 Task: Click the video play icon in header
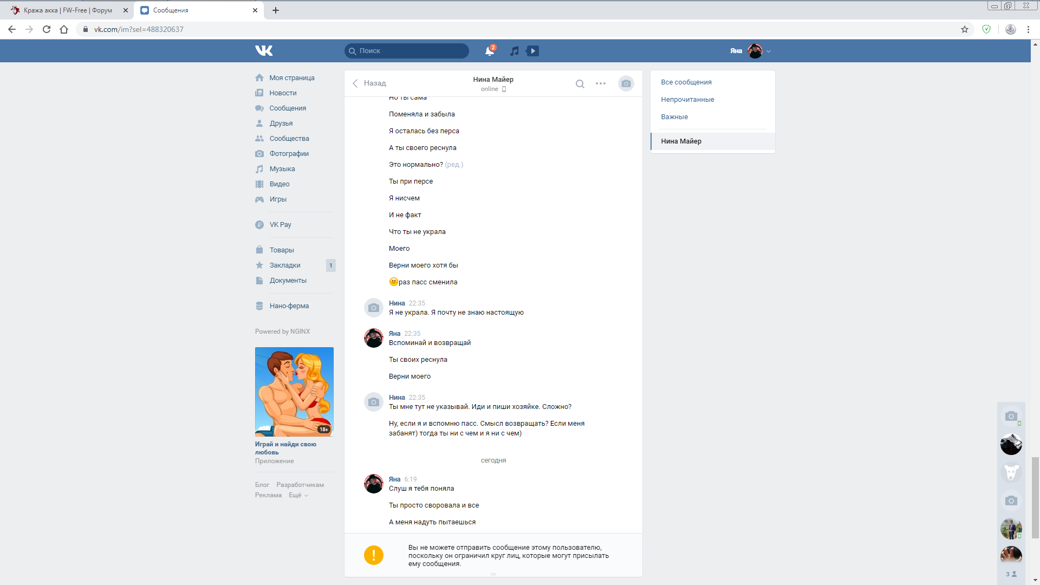pyautogui.click(x=533, y=51)
